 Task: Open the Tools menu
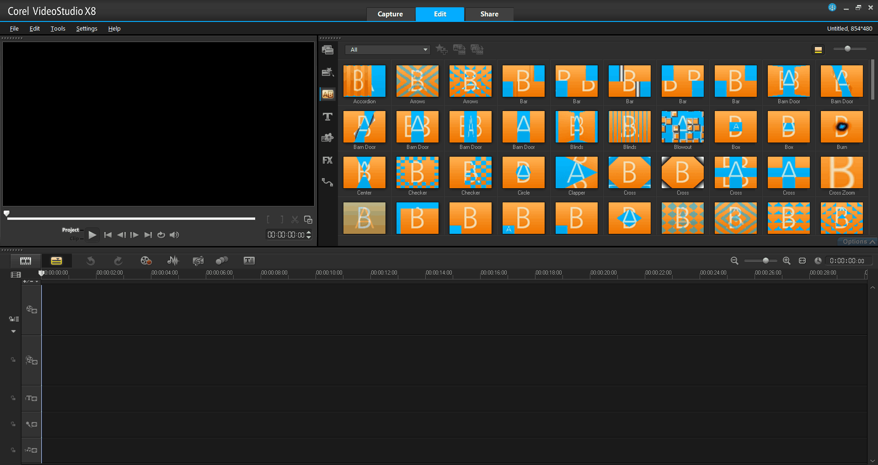[x=58, y=28]
